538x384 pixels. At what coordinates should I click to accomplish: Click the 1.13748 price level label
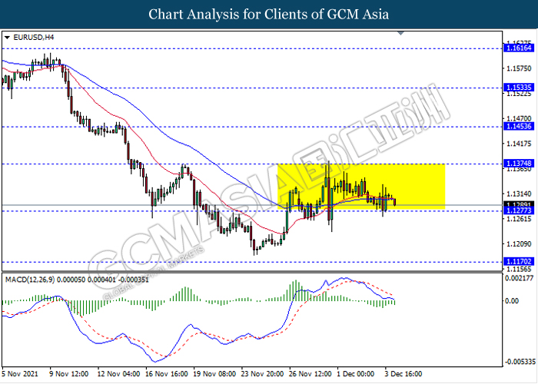pyautogui.click(x=519, y=163)
